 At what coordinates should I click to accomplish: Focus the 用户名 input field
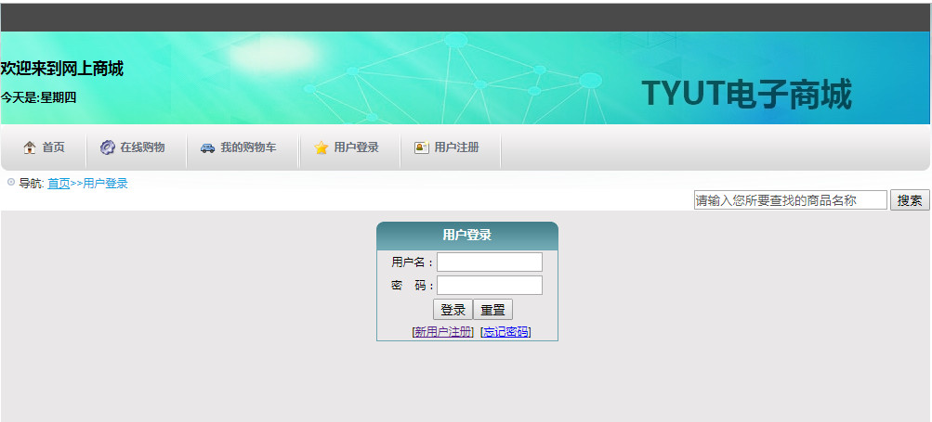coord(490,262)
